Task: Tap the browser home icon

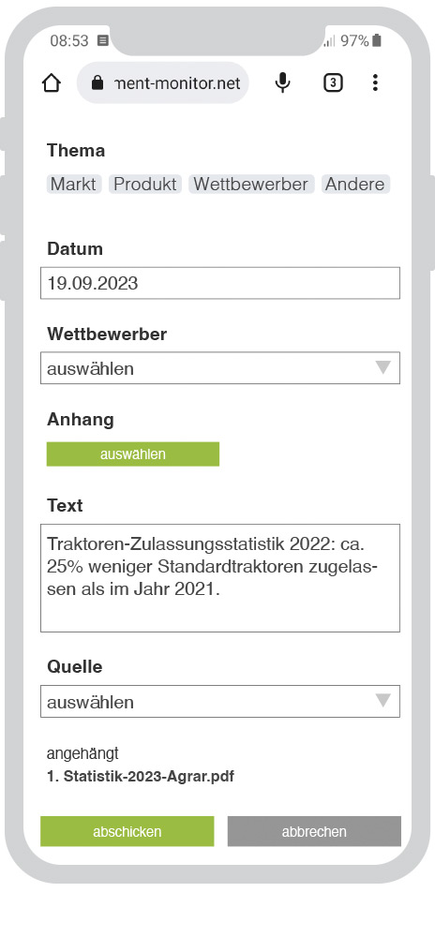Action: click(x=52, y=83)
